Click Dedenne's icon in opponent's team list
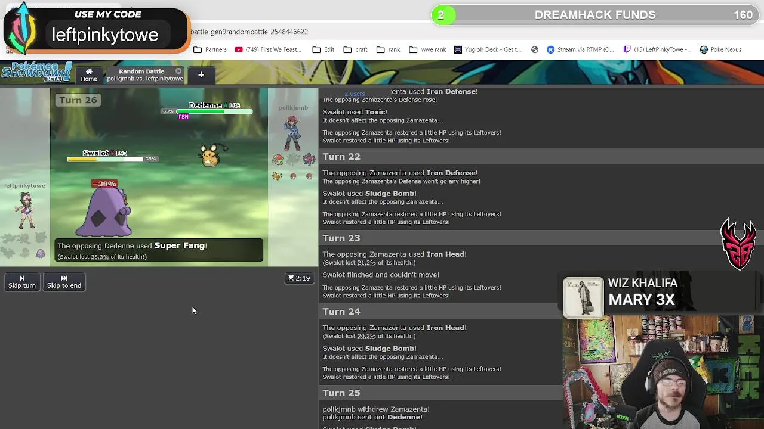Viewport: 764px width, 429px height. pos(277,175)
